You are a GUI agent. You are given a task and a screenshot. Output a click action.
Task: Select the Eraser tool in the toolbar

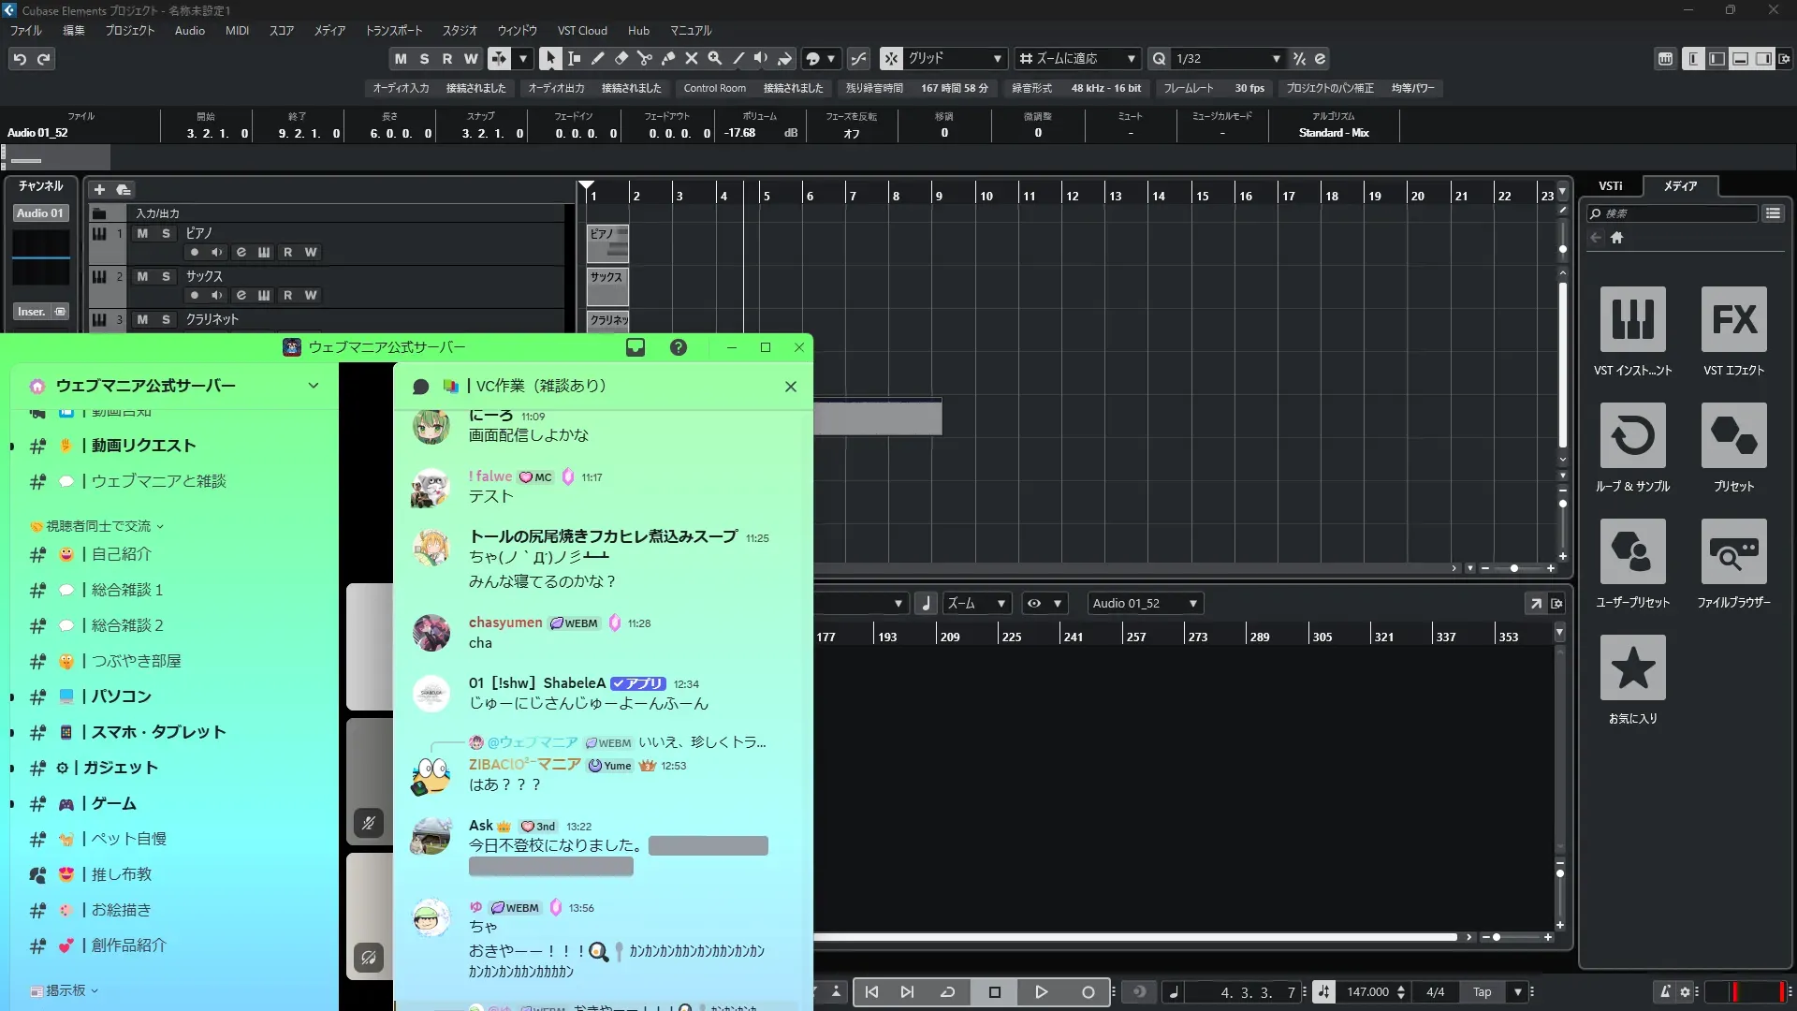click(621, 58)
